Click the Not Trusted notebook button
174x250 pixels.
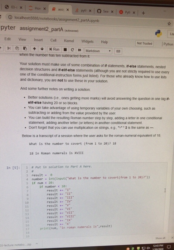(x=144, y=43)
